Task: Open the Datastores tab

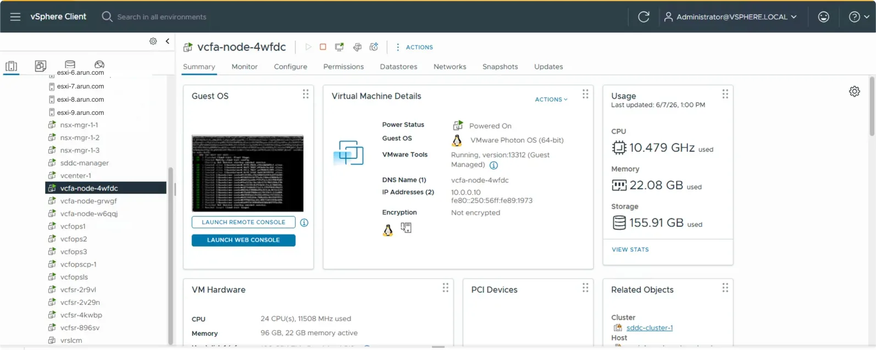Action: point(398,66)
